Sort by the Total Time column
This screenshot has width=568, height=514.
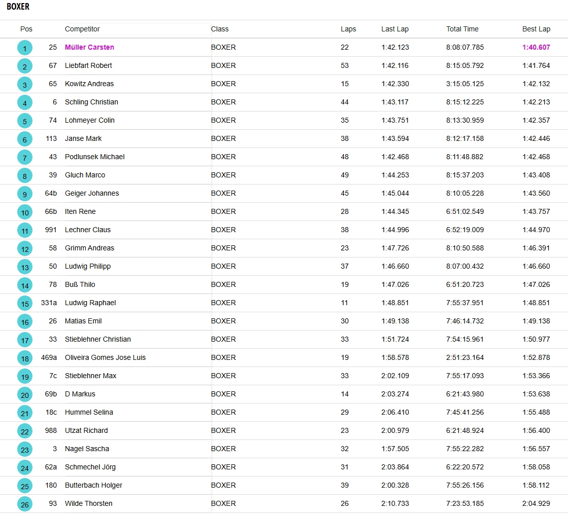[x=462, y=29]
